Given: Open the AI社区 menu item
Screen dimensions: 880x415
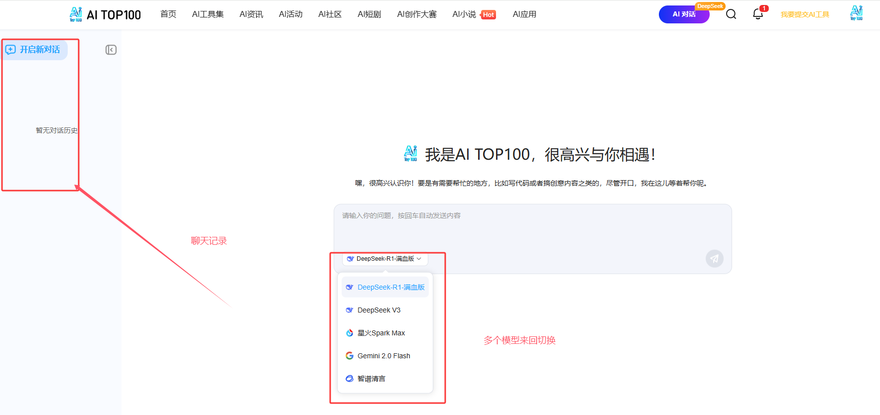Looking at the screenshot, I should tap(330, 14).
